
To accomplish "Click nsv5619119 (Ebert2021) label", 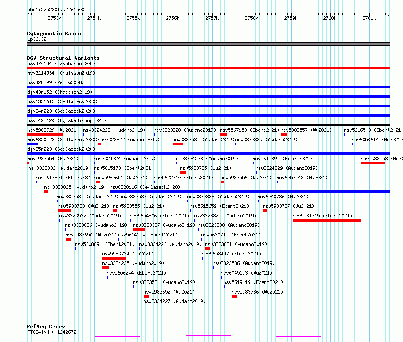I will tap(253, 282).
